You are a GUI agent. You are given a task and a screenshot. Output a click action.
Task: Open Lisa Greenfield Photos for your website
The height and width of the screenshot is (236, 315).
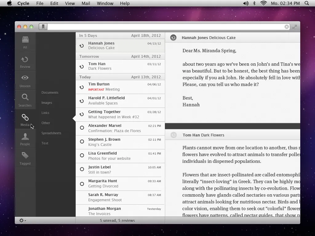coord(120,156)
